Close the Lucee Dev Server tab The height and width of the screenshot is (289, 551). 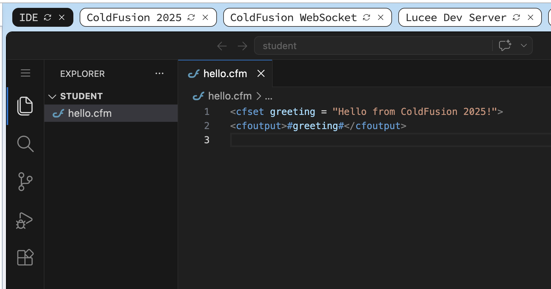coord(531,17)
